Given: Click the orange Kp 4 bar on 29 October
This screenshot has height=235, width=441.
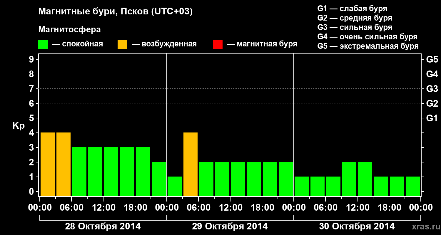Looking at the screenshot, I should coord(191,164).
